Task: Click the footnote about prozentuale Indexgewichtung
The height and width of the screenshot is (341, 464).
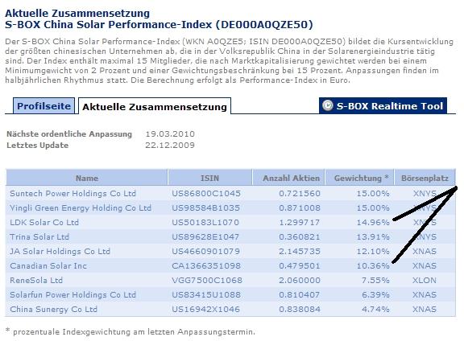Action: point(130,331)
